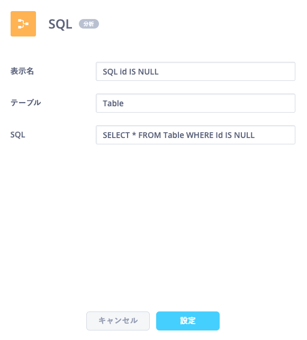
Task: Click the asterisk in the SQL query
Action: pos(134,134)
